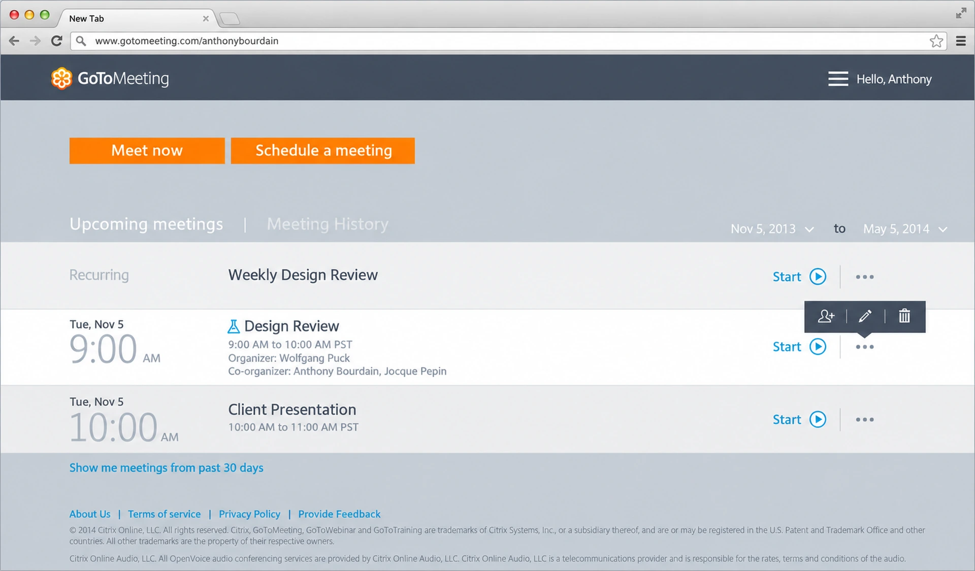Image resolution: width=975 pixels, height=571 pixels.
Task: Click the play icon for Design Review
Action: [818, 347]
